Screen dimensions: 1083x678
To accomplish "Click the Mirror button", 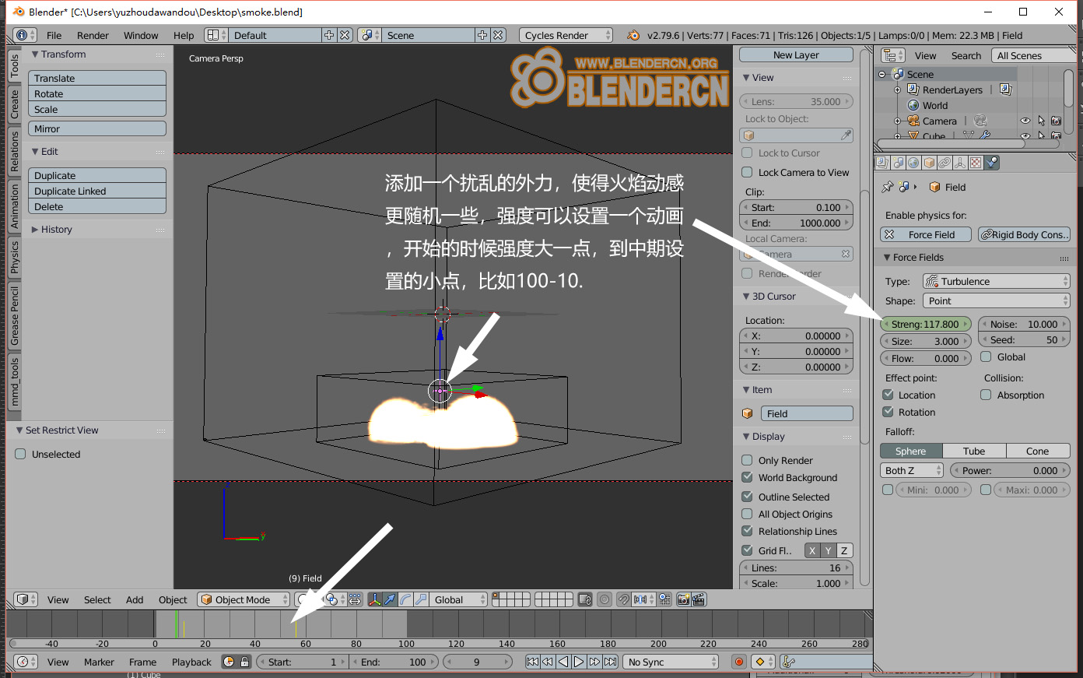I will pyautogui.click(x=97, y=128).
